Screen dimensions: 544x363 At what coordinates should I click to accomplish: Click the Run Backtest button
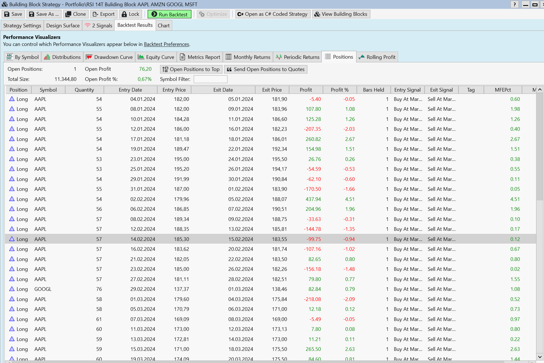pos(169,14)
